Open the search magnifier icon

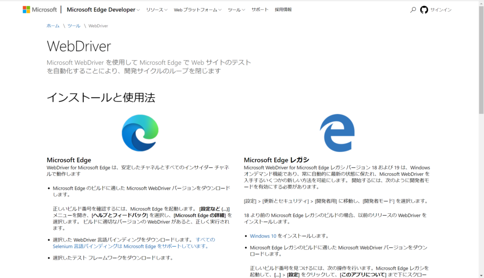[413, 10]
